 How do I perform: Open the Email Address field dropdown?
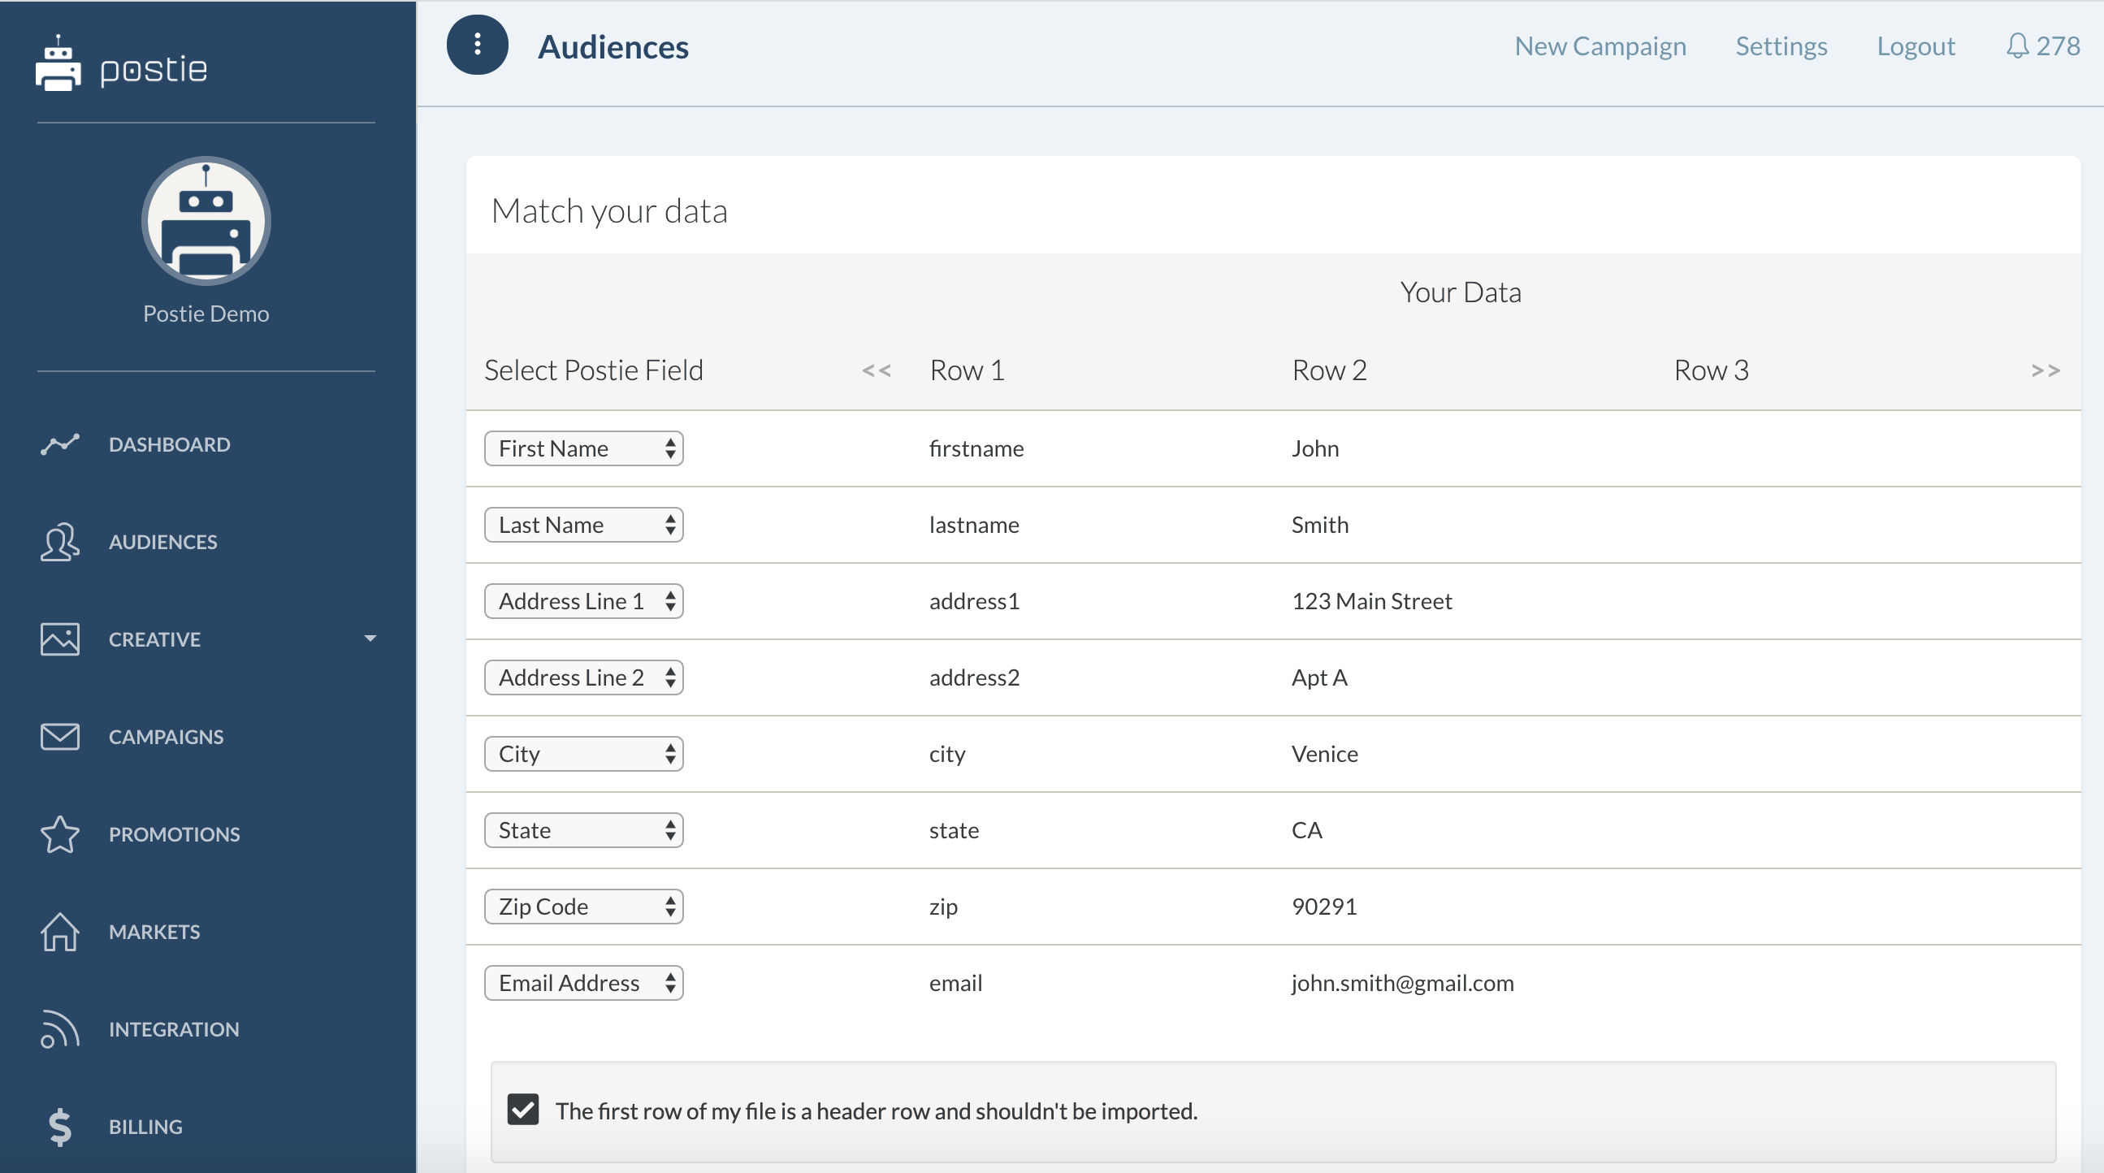[x=583, y=983]
